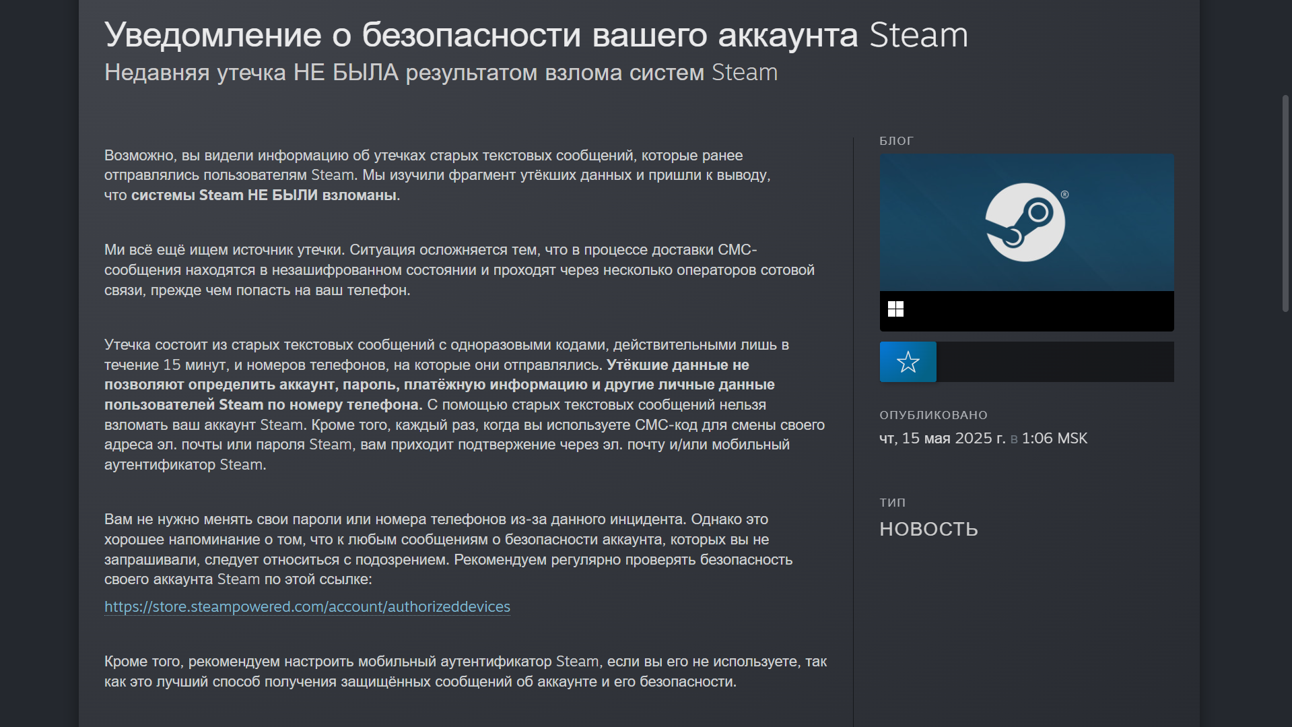Click the paragraph starting "Вам не нужно менять"
The width and height of the screenshot is (1292, 727).
tap(448, 549)
